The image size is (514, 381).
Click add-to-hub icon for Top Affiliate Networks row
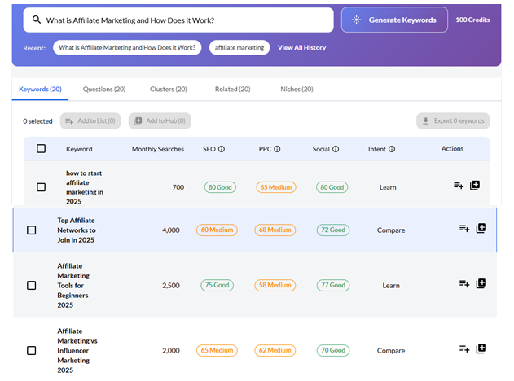(x=481, y=229)
